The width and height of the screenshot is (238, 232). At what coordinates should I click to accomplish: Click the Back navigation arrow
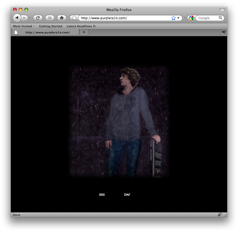(17, 18)
